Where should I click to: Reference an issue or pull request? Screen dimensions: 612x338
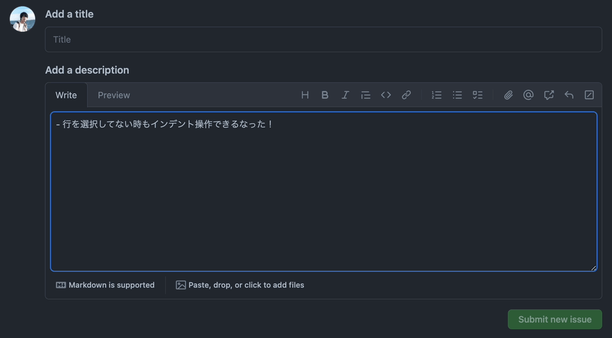coord(549,95)
